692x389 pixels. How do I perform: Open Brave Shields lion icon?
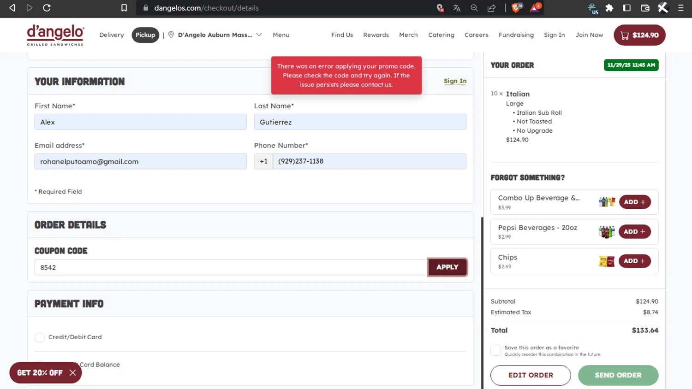(517, 7)
